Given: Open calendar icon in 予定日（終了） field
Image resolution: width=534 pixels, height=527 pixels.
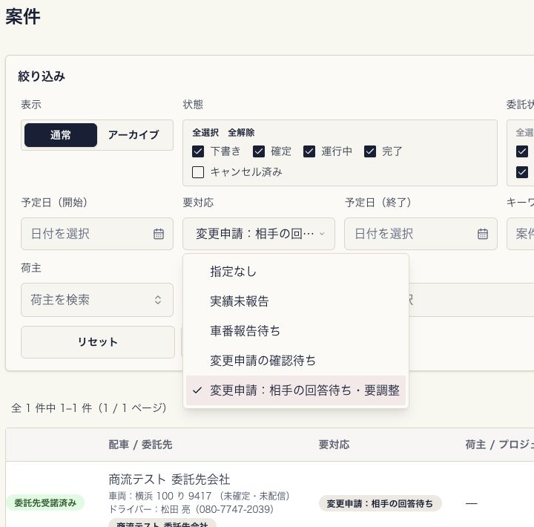Looking at the screenshot, I should point(482,234).
